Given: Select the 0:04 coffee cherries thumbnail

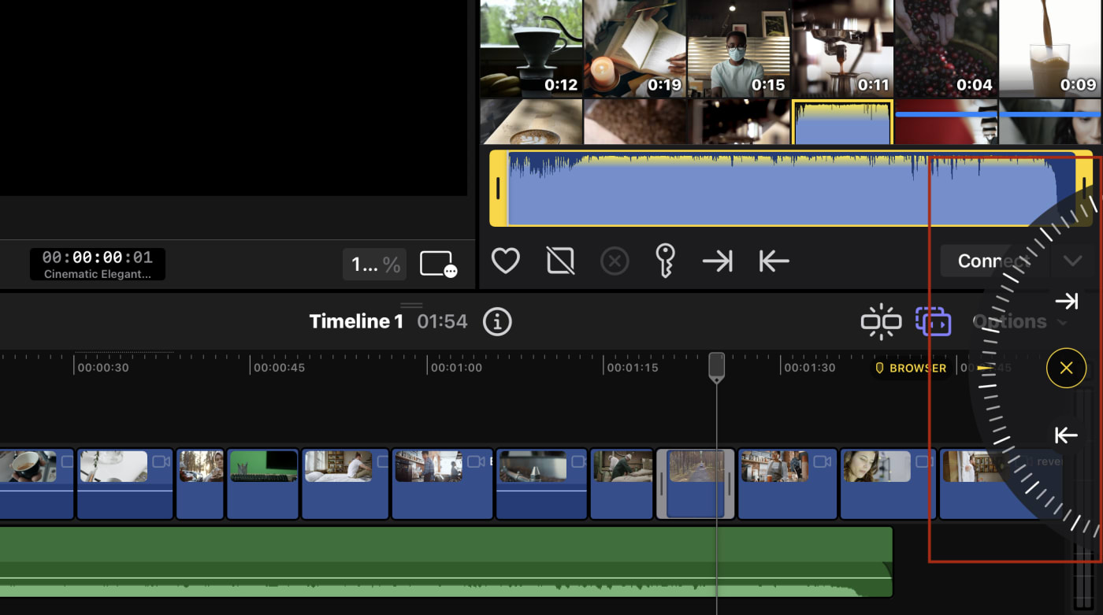Looking at the screenshot, I should [946, 48].
